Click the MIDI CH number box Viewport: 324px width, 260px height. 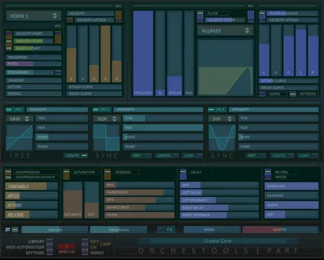pyautogui.click(x=66, y=246)
